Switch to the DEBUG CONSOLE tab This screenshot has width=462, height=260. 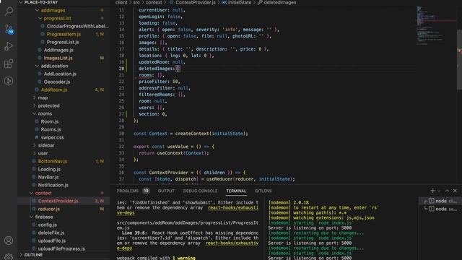tap(200, 191)
